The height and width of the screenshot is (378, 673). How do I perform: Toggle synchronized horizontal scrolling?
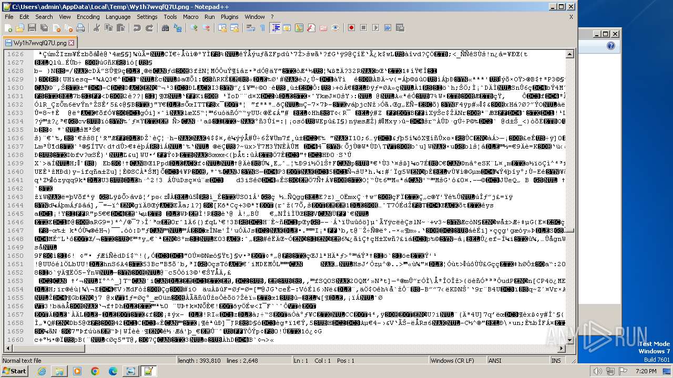tap(234, 28)
